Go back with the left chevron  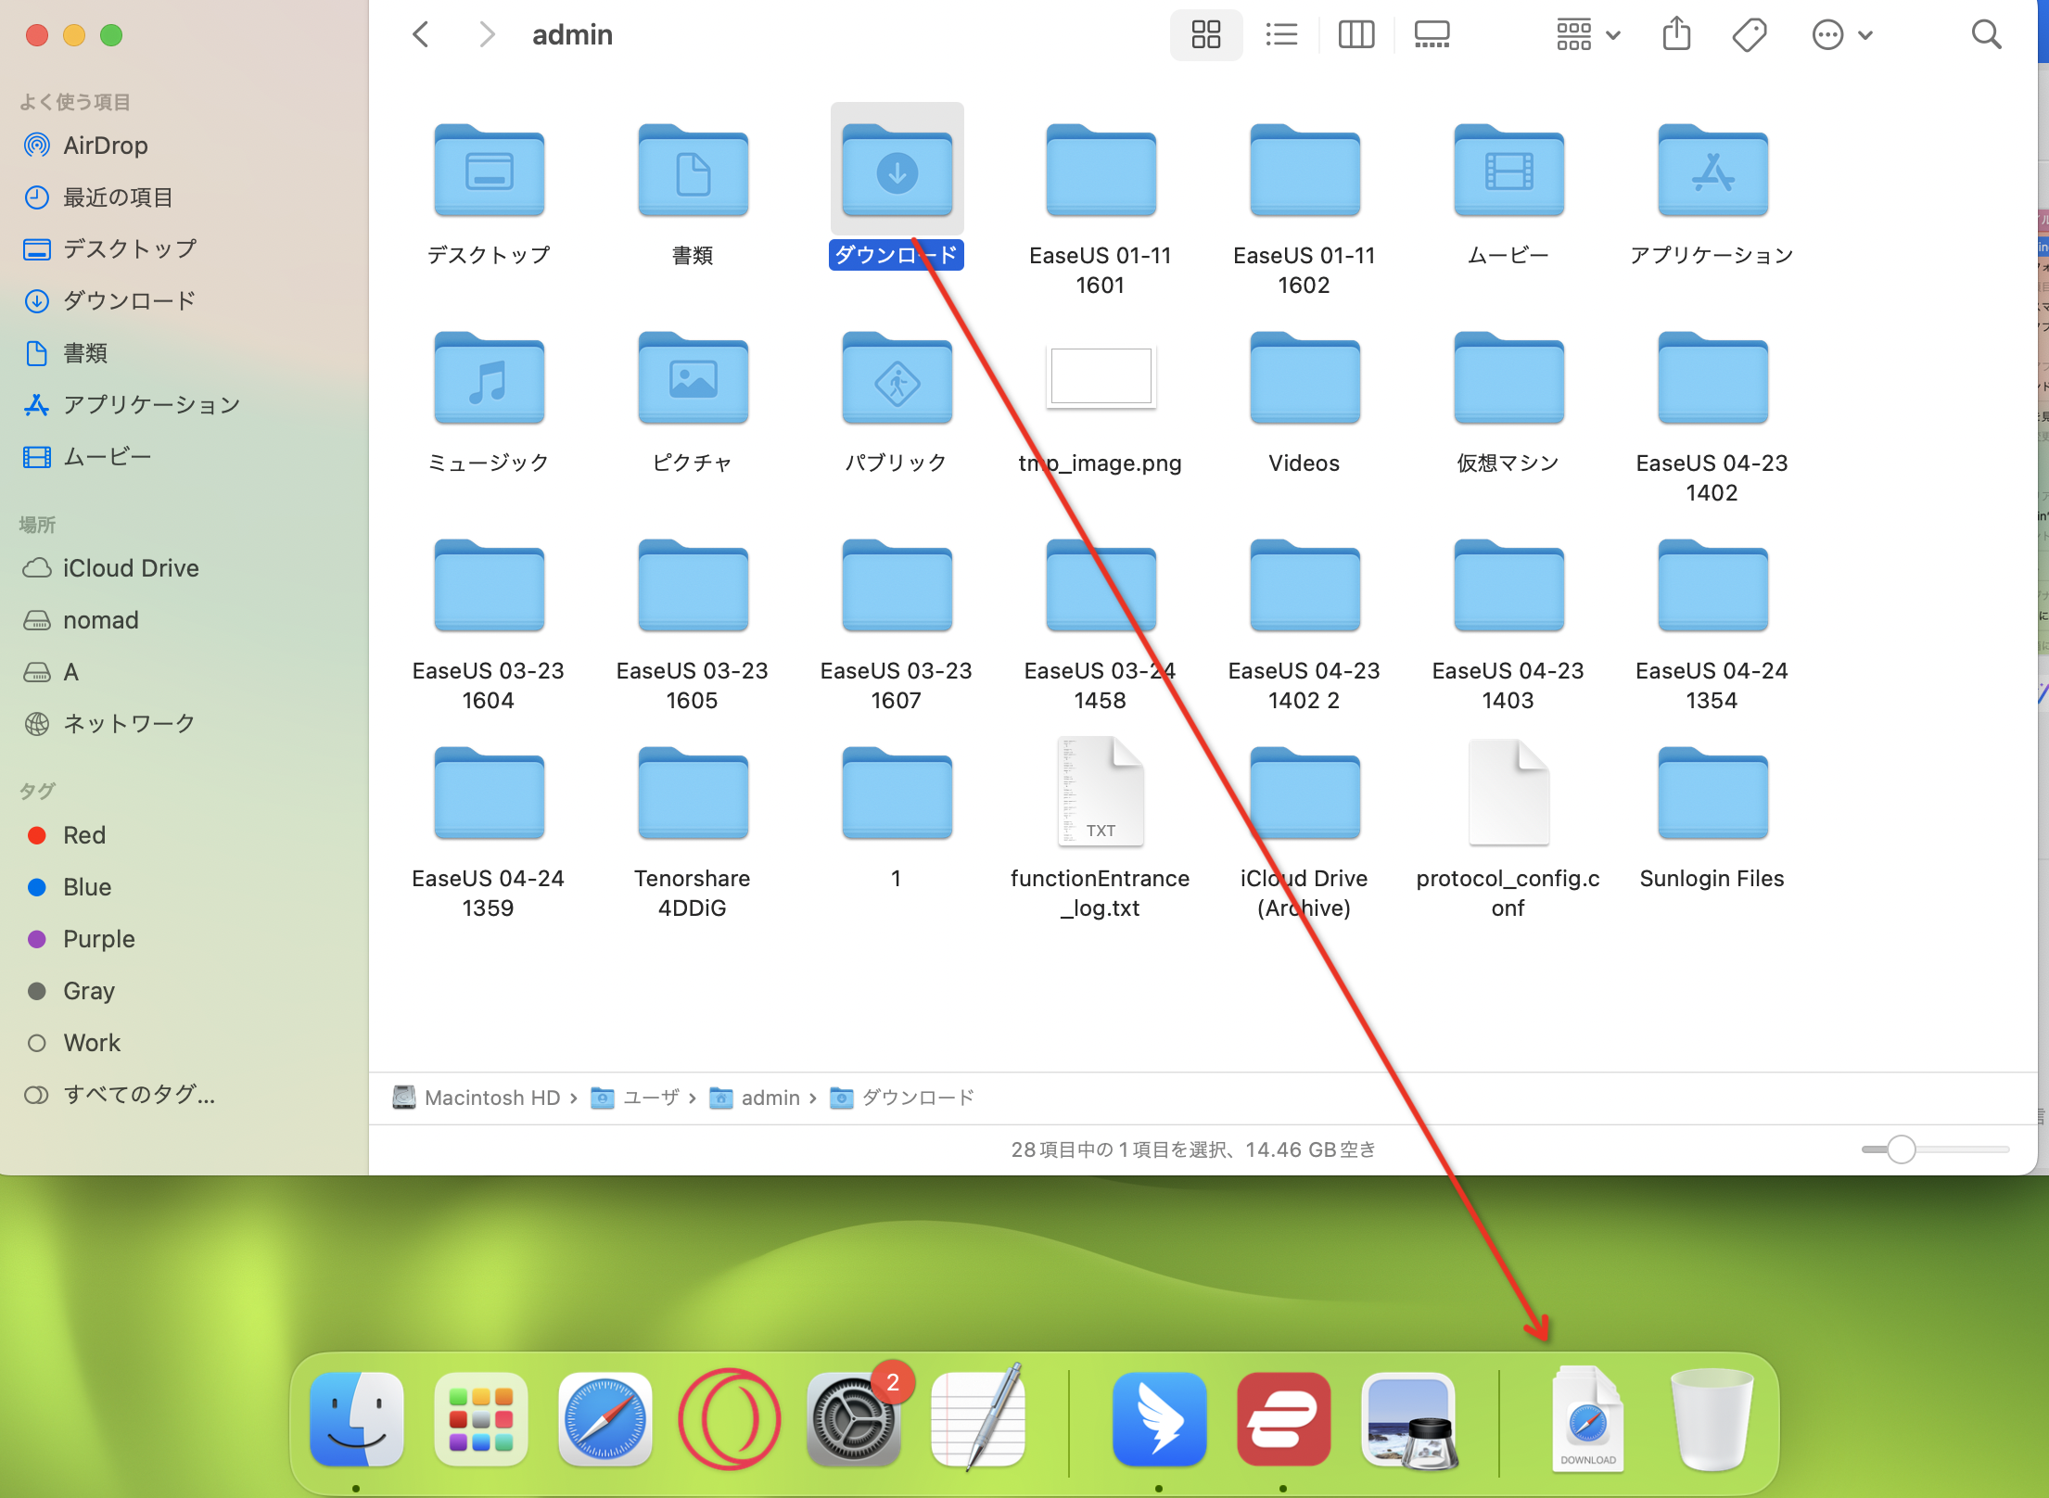[421, 35]
